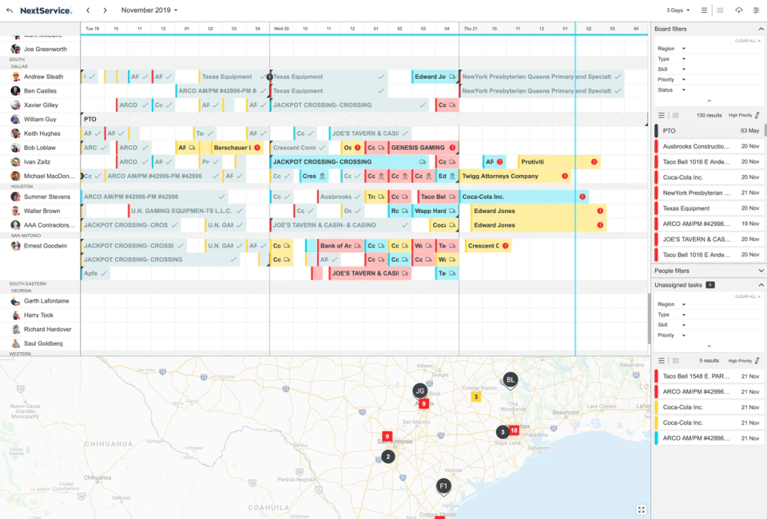Screen dimensions: 767x519
Task: Open Status dropdown in Board filters
Action: 671,90
